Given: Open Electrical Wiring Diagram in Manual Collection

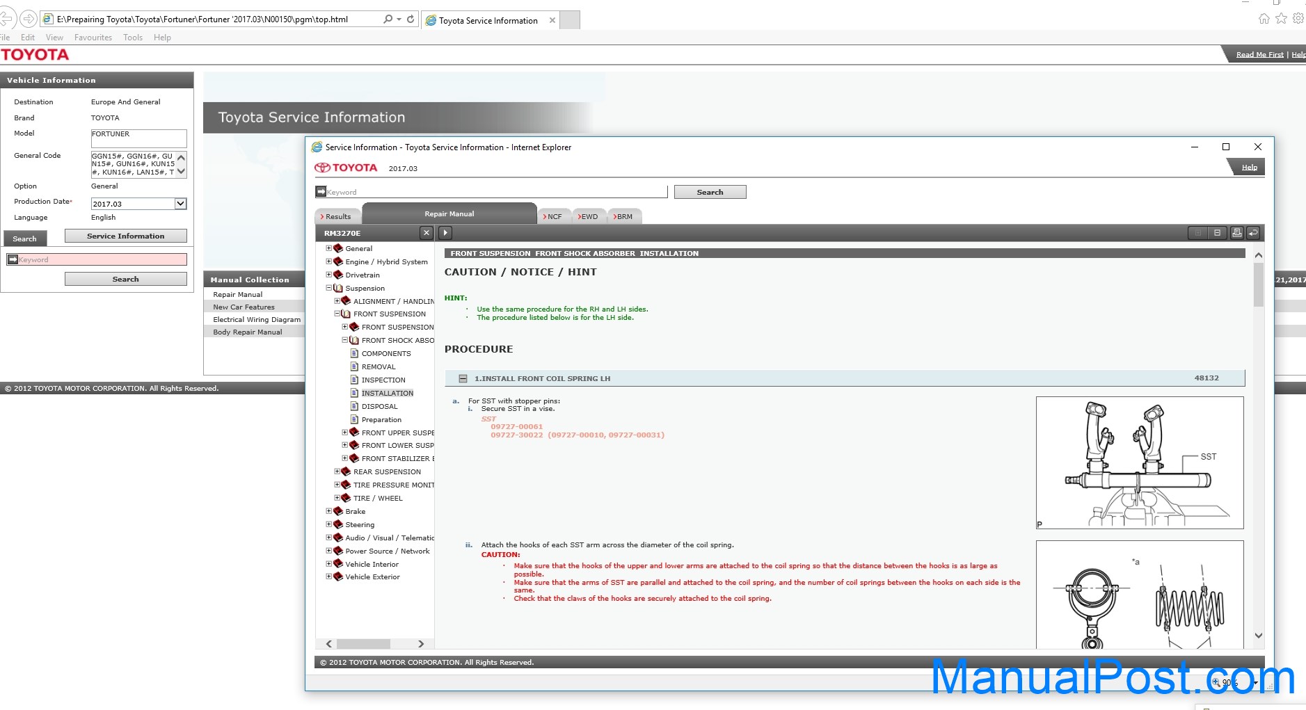Looking at the screenshot, I should (x=257, y=319).
